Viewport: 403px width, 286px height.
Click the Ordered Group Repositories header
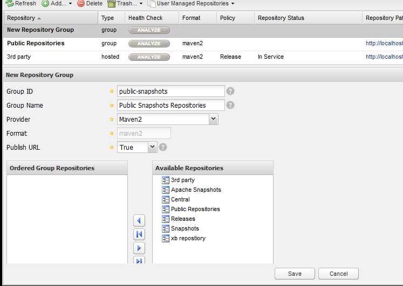tap(67, 168)
